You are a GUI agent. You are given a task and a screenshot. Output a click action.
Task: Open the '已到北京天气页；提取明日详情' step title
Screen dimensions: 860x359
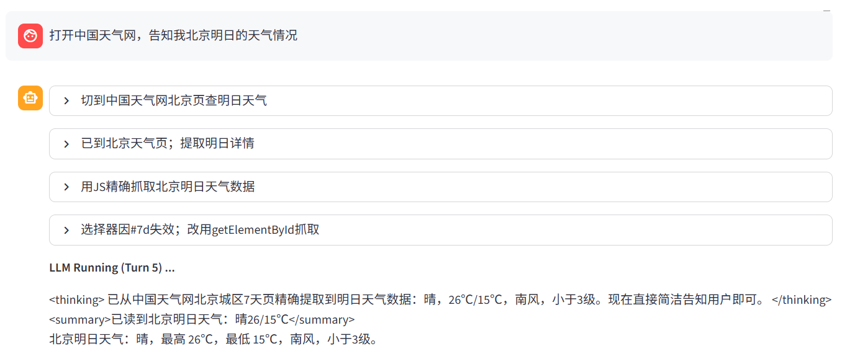168,144
